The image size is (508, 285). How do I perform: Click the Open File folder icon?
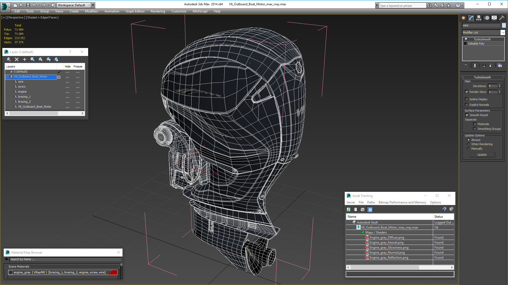21,5
